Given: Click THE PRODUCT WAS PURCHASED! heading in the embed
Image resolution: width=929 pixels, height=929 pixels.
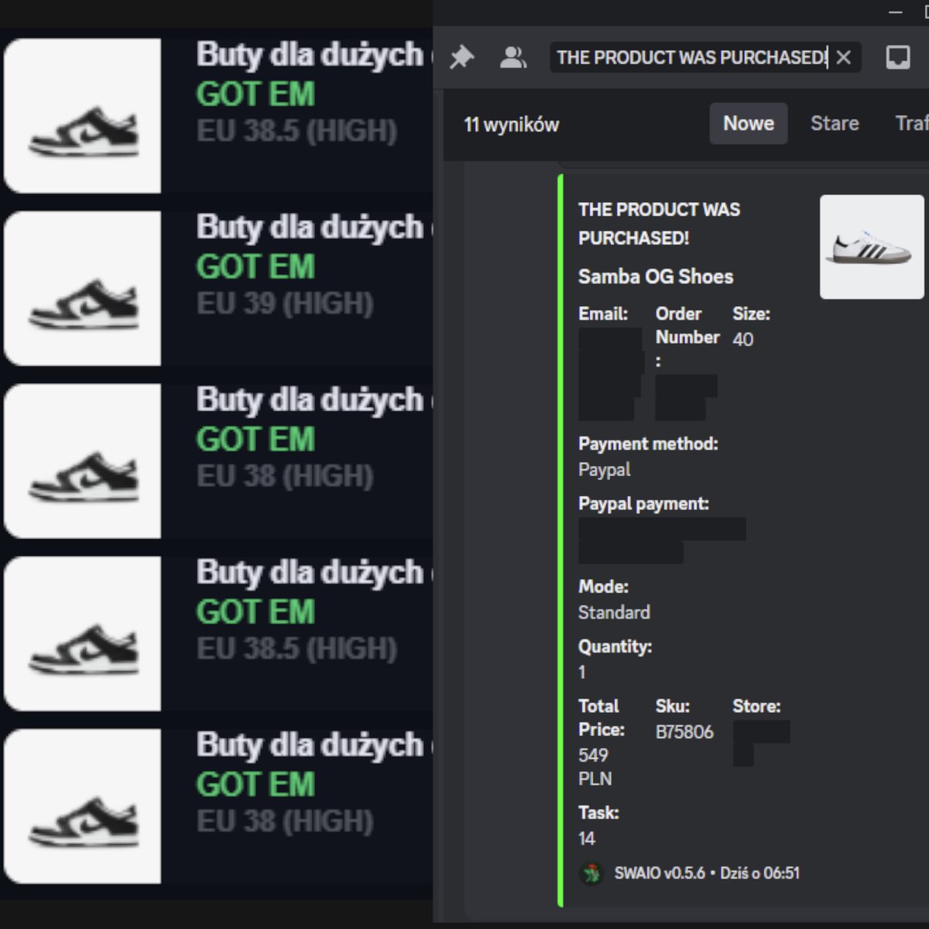Looking at the screenshot, I should (659, 224).
